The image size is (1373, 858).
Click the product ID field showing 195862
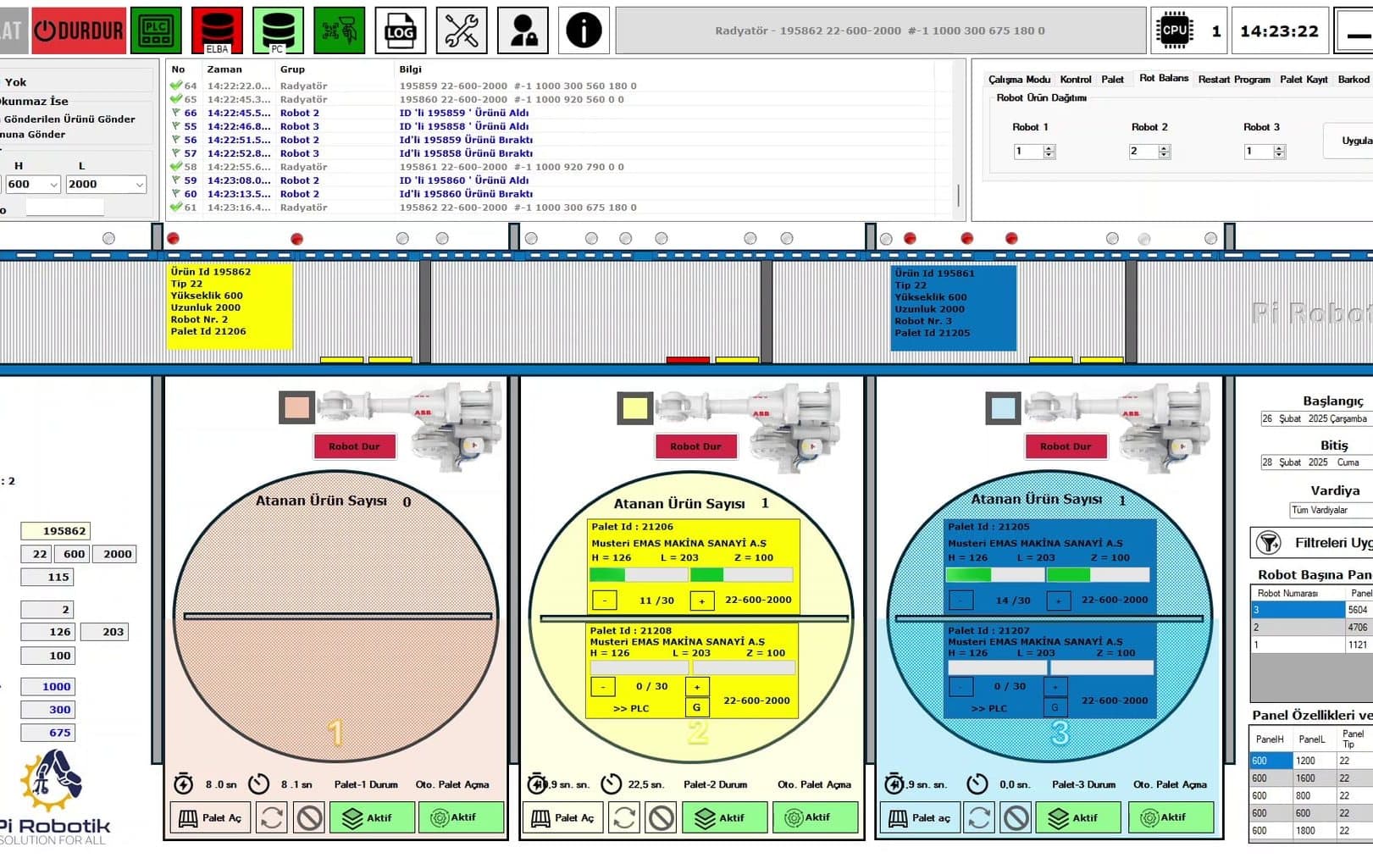click(56, 531)
